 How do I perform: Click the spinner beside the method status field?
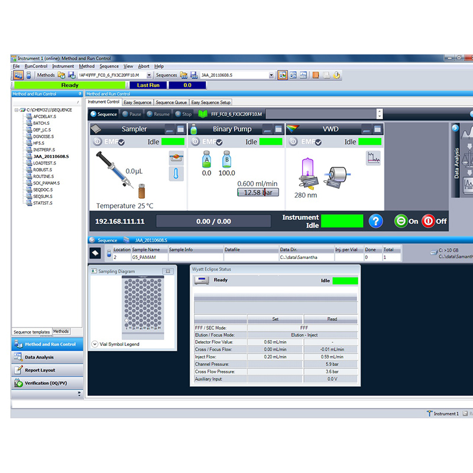[x=380, y=114]
